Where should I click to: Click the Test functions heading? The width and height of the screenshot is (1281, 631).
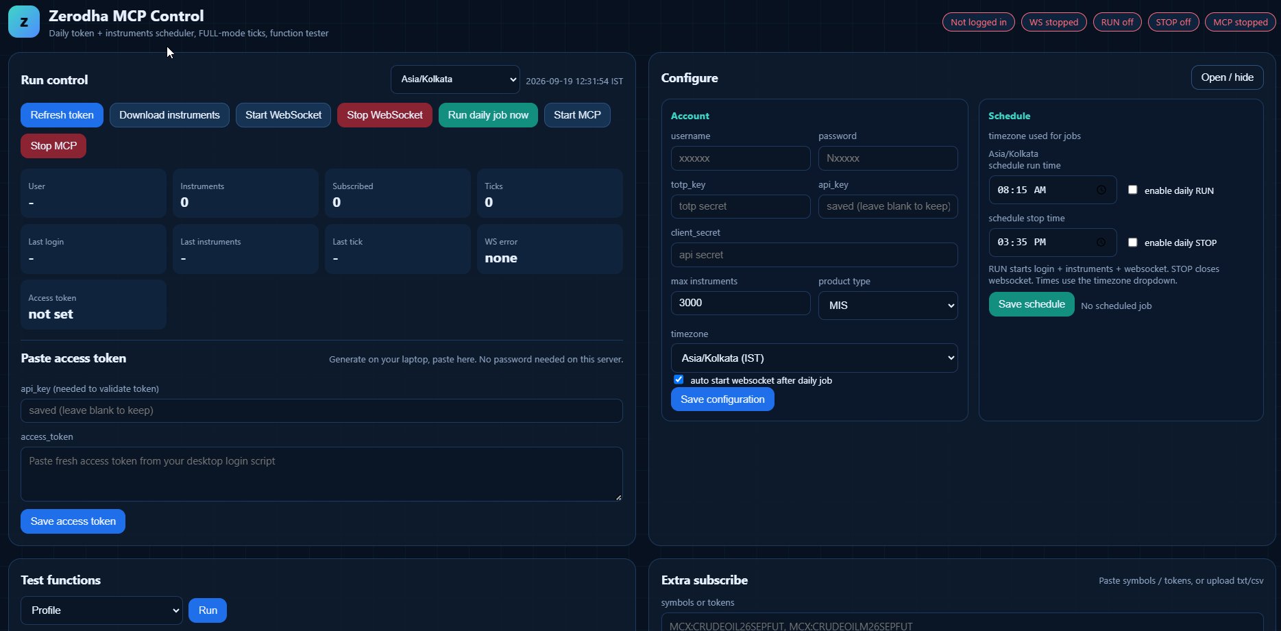pyautogui.click(x=60, y=580)
